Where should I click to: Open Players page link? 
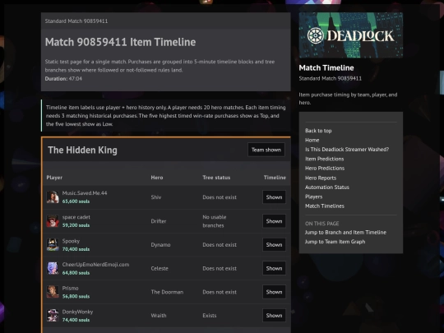314,197
